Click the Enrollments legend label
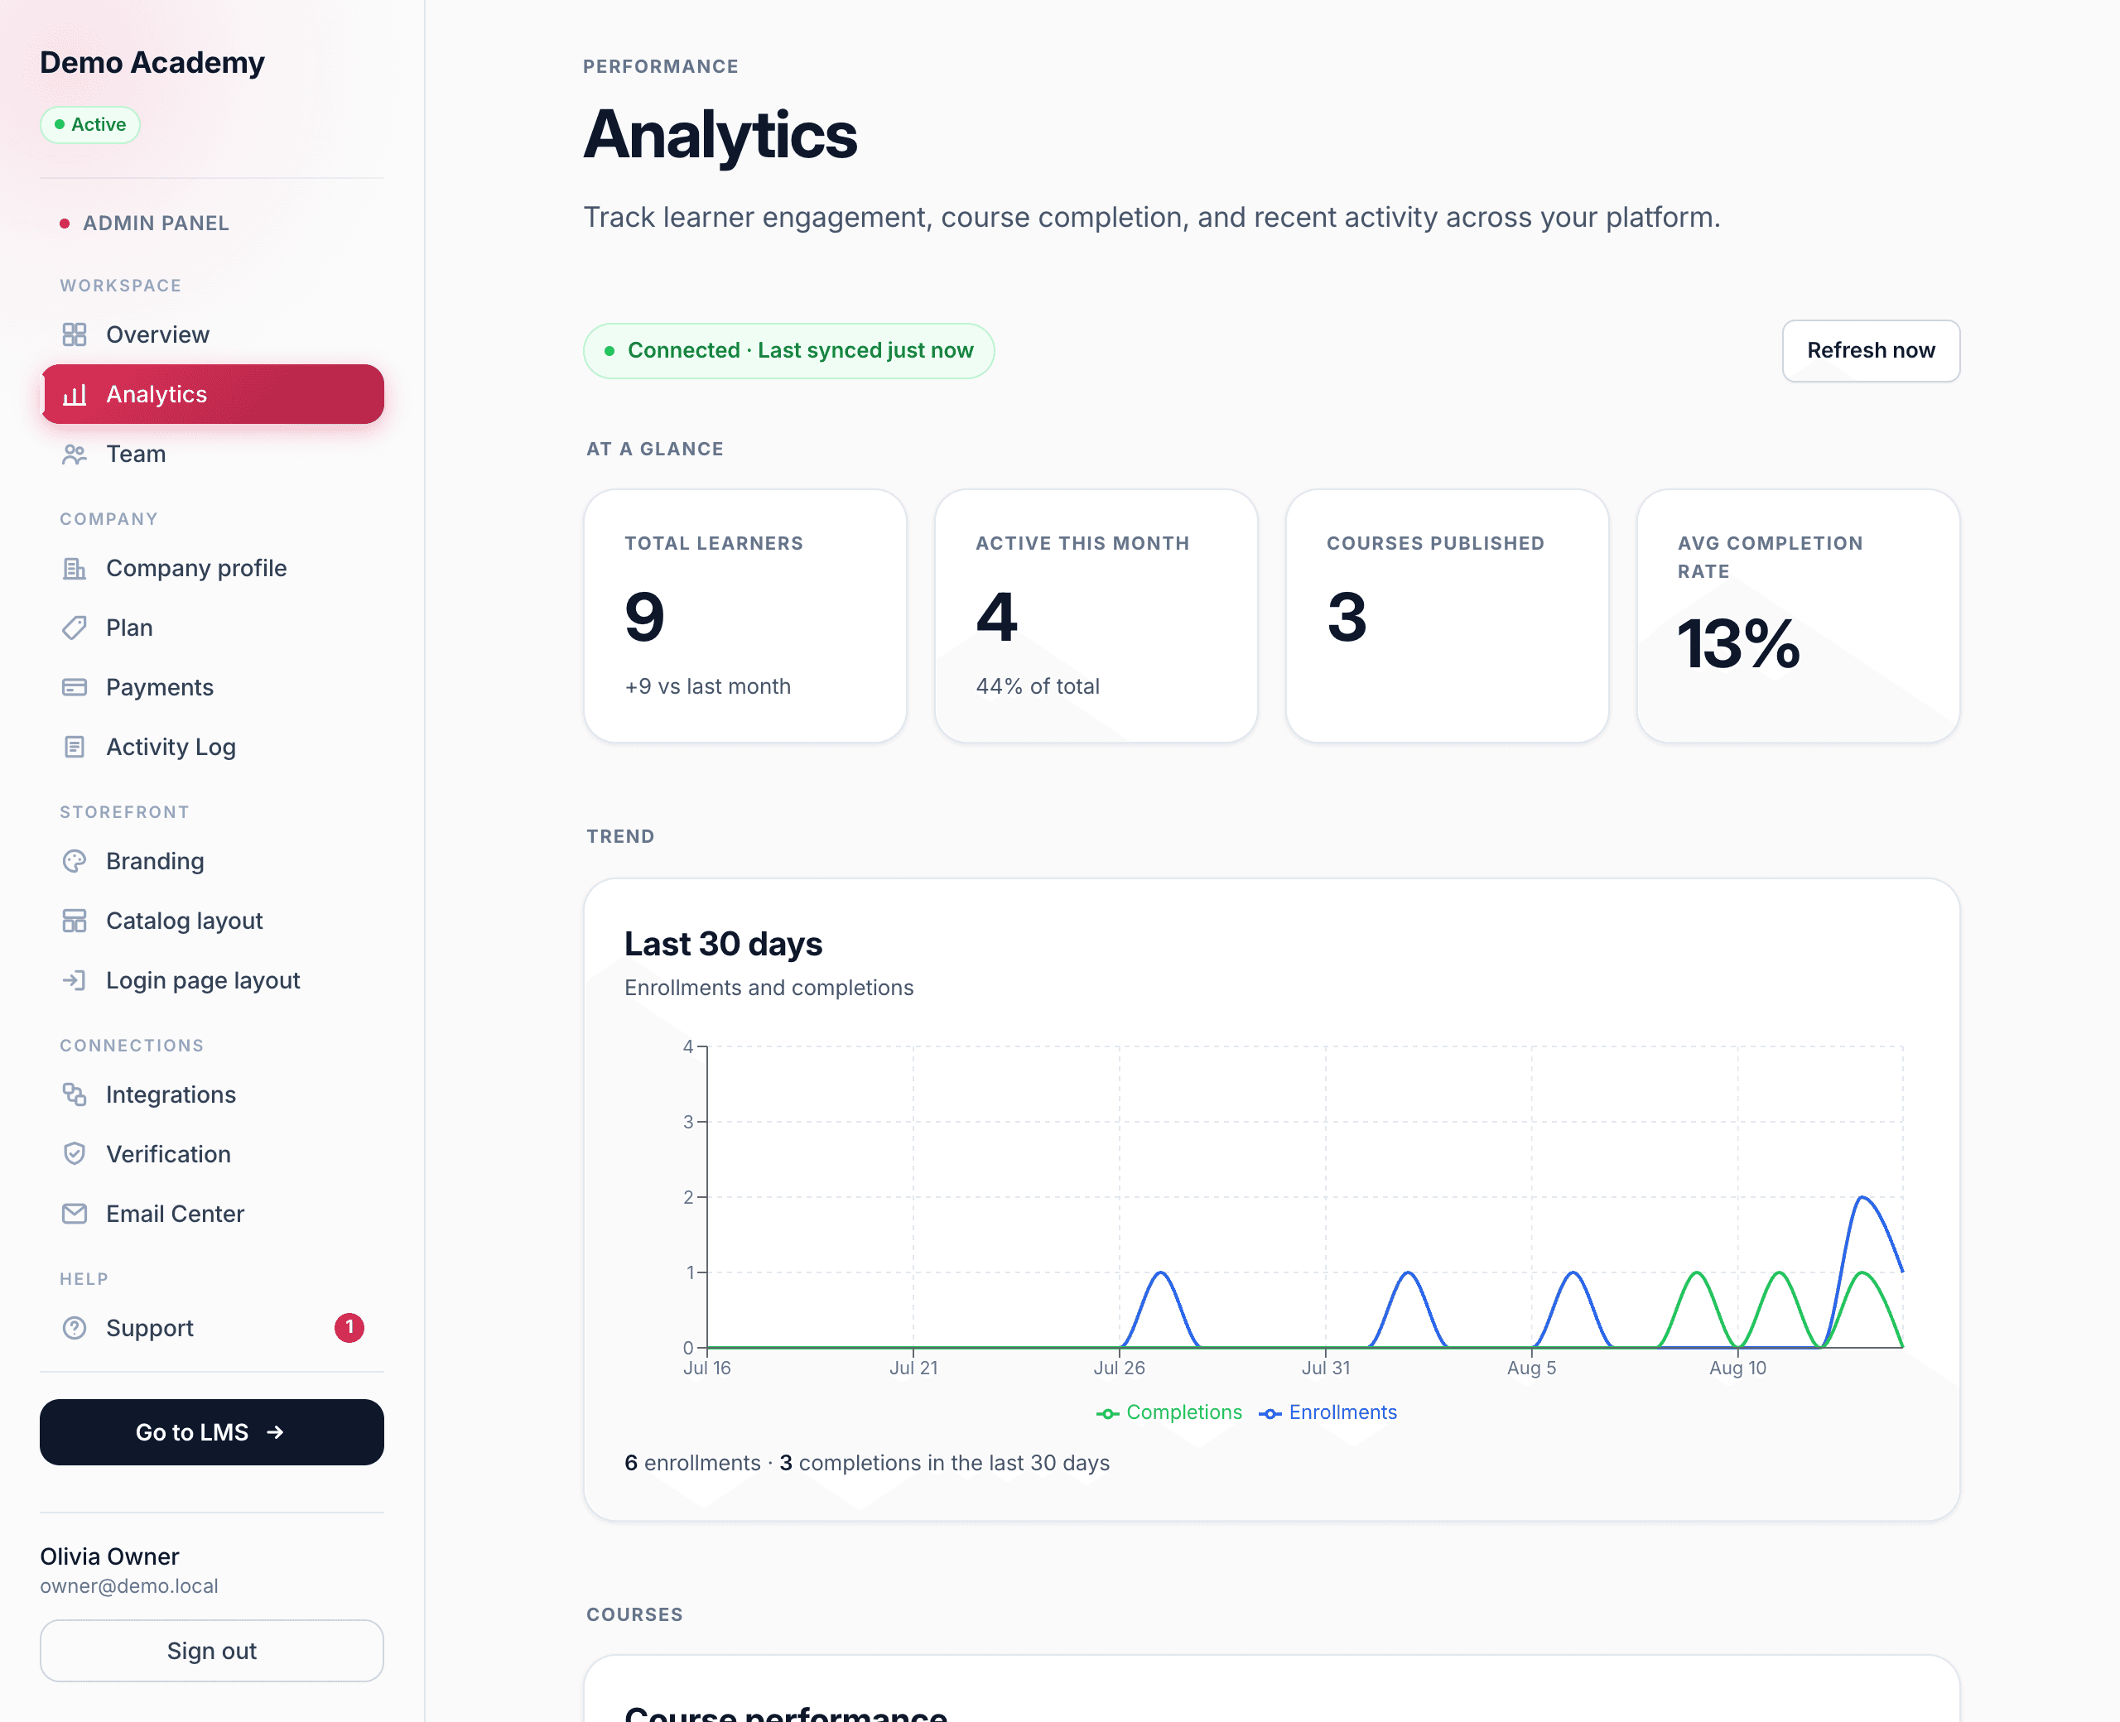The image size is (2120, 1722). pyautogui.click(x=1342, y=1412)
